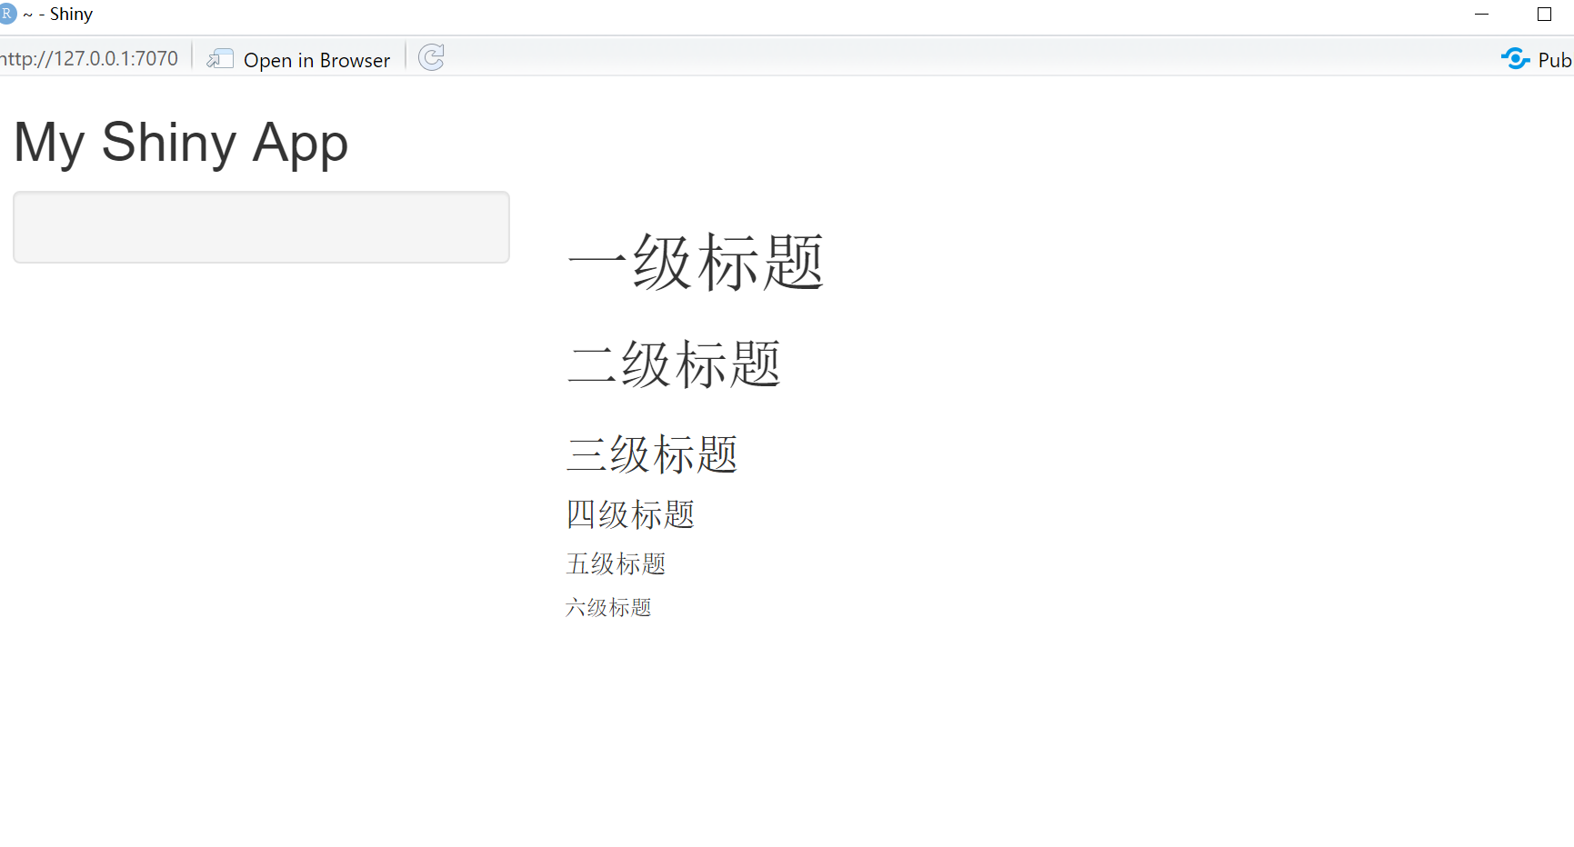This screenshot has height=847, width=1574.
Task: Click the blank sidebar area below the input
Action: 261,454
